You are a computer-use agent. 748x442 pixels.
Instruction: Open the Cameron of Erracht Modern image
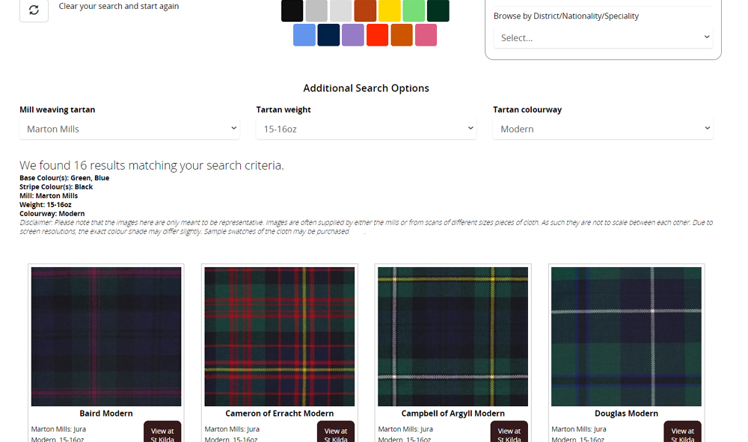click(280, 337)
